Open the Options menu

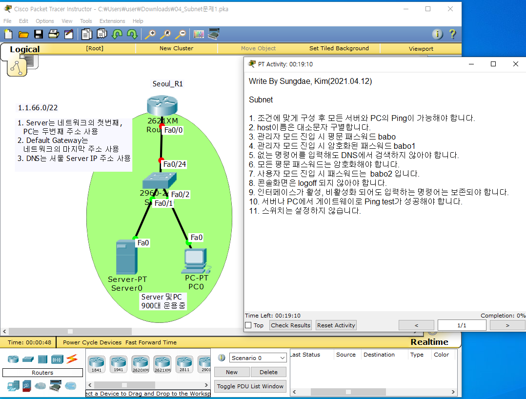click(x=44, y=21)
